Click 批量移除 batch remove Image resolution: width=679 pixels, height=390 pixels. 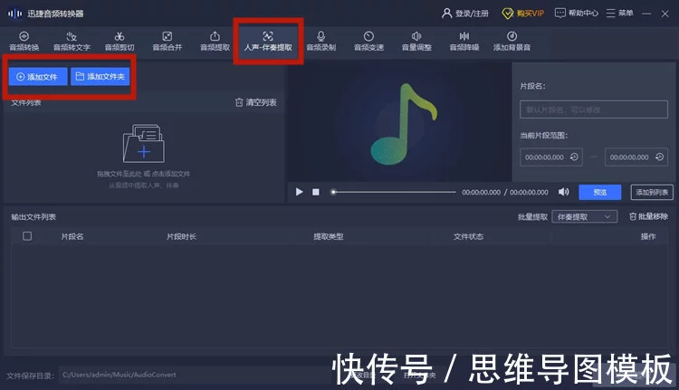(648, 216)
